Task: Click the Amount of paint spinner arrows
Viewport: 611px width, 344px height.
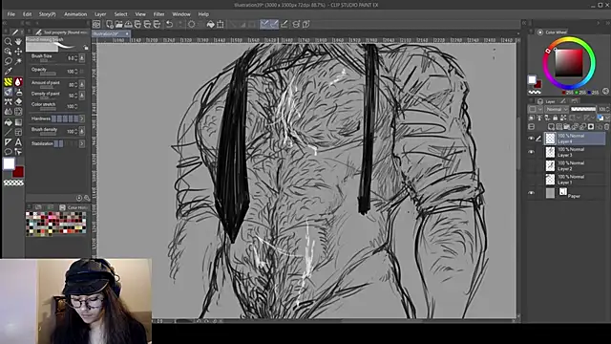Action: coord(76,84)
